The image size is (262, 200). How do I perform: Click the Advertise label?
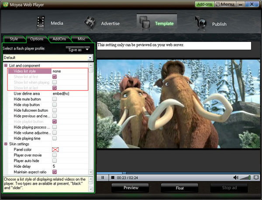tap(110, 24)
